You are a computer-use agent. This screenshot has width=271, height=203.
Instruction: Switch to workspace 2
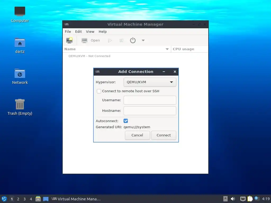(x=18, y=199)
